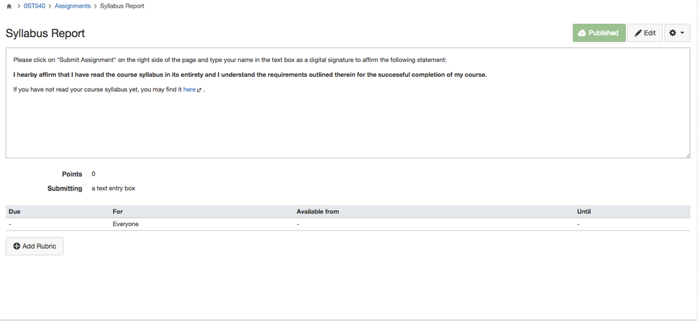Click the description box resize handle
The image size is (698, 321).
[688, 156]
